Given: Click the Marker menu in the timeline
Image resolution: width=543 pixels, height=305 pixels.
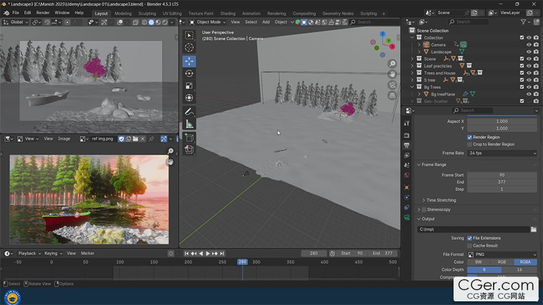Looking at the screenshot, I should tap(88, 253).
